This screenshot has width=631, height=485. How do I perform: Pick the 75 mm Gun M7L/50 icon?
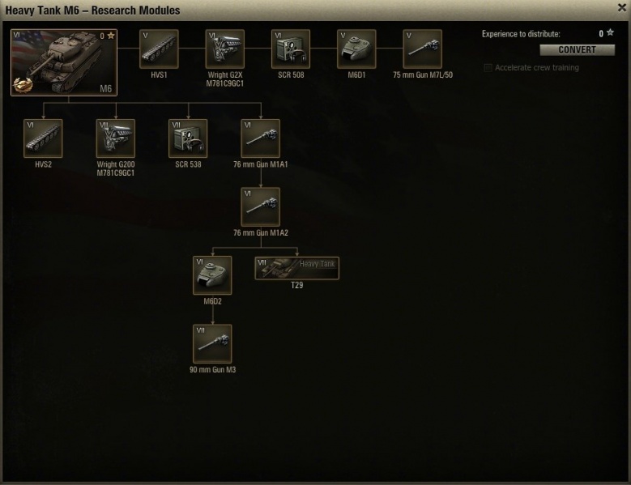point(423,49)
